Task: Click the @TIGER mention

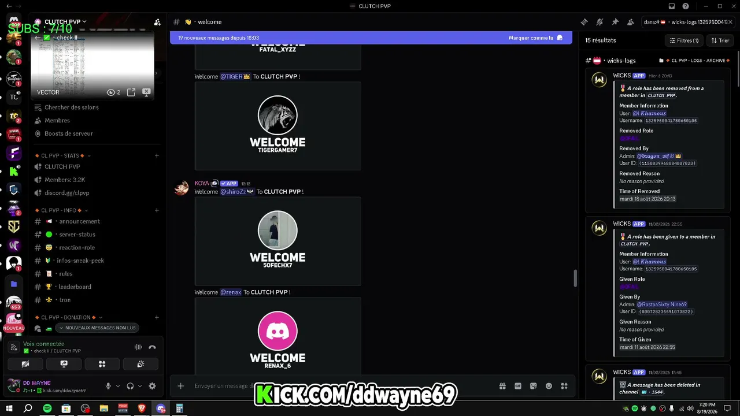Action: click(235, 76)
